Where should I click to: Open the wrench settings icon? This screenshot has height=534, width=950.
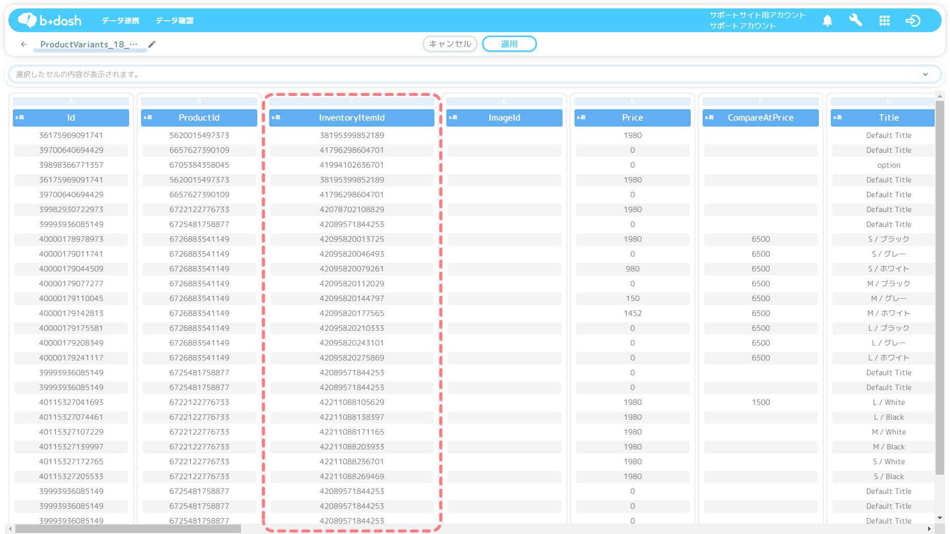point(856,21)
